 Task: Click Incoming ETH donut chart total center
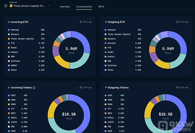click(x=71, y=50)
